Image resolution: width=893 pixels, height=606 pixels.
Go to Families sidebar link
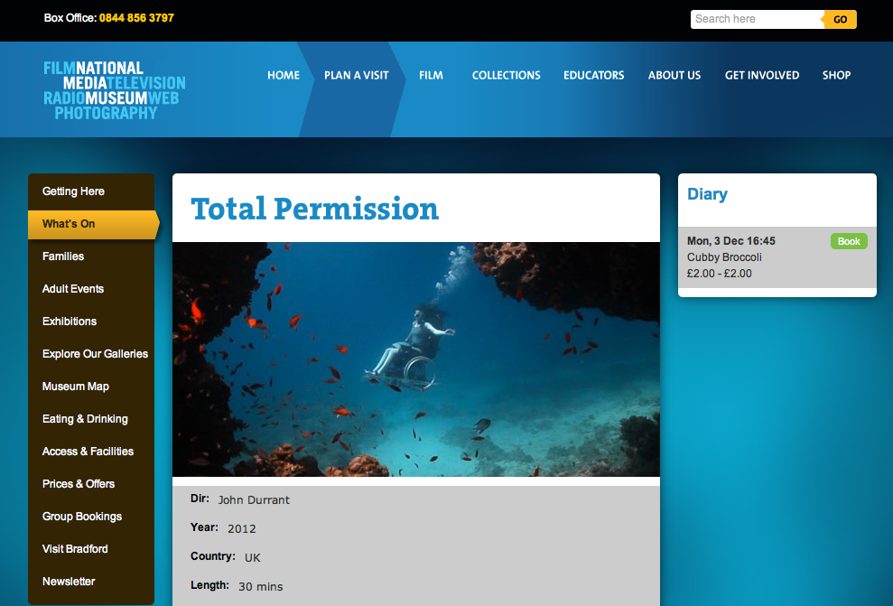tap(63, 256)
